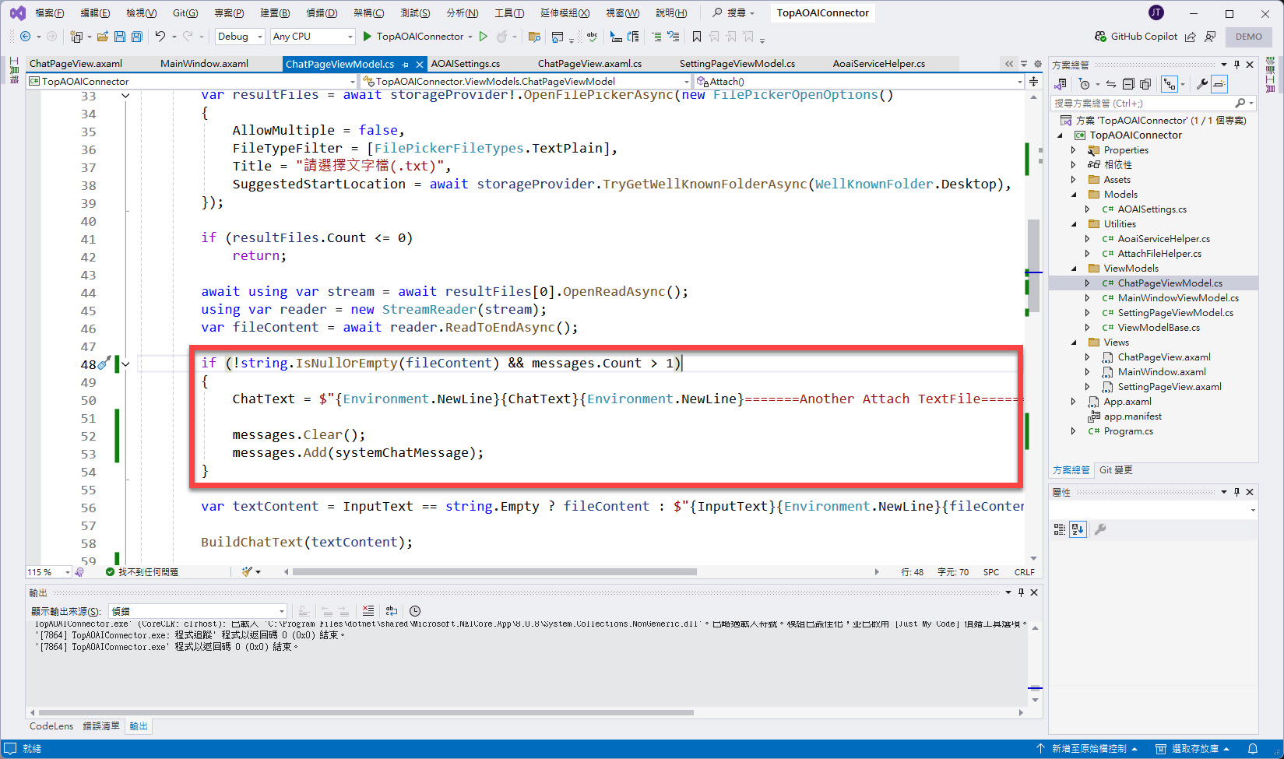Collapse the Views folder node
The width and height of the screenshot is (1284, 759).
[1075, 343]
